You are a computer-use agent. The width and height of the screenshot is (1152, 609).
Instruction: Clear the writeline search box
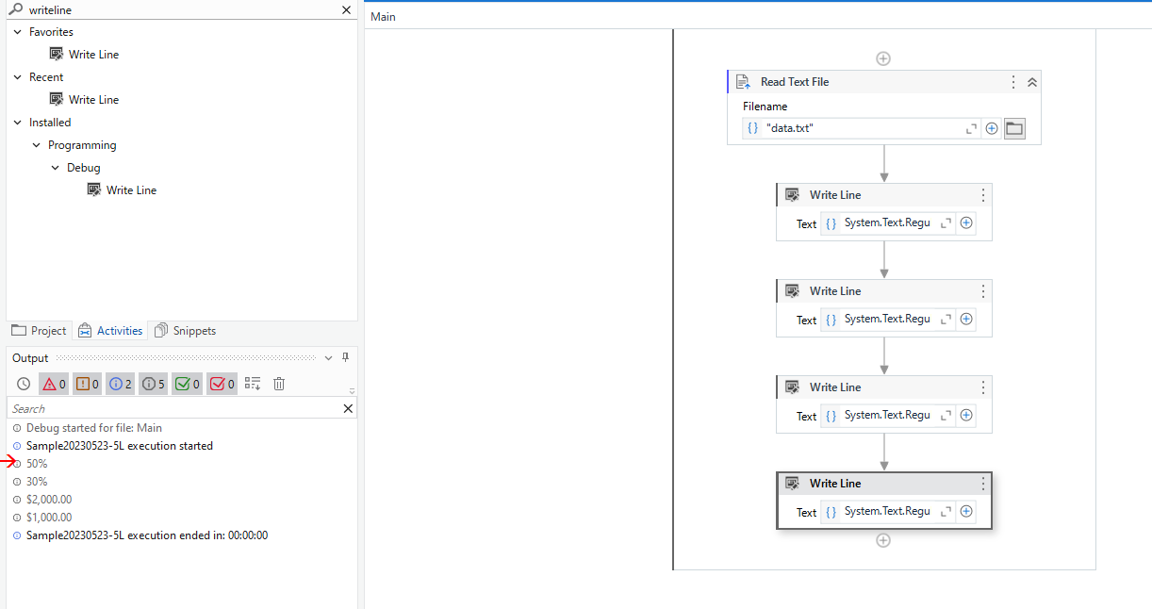coord(346,9)
